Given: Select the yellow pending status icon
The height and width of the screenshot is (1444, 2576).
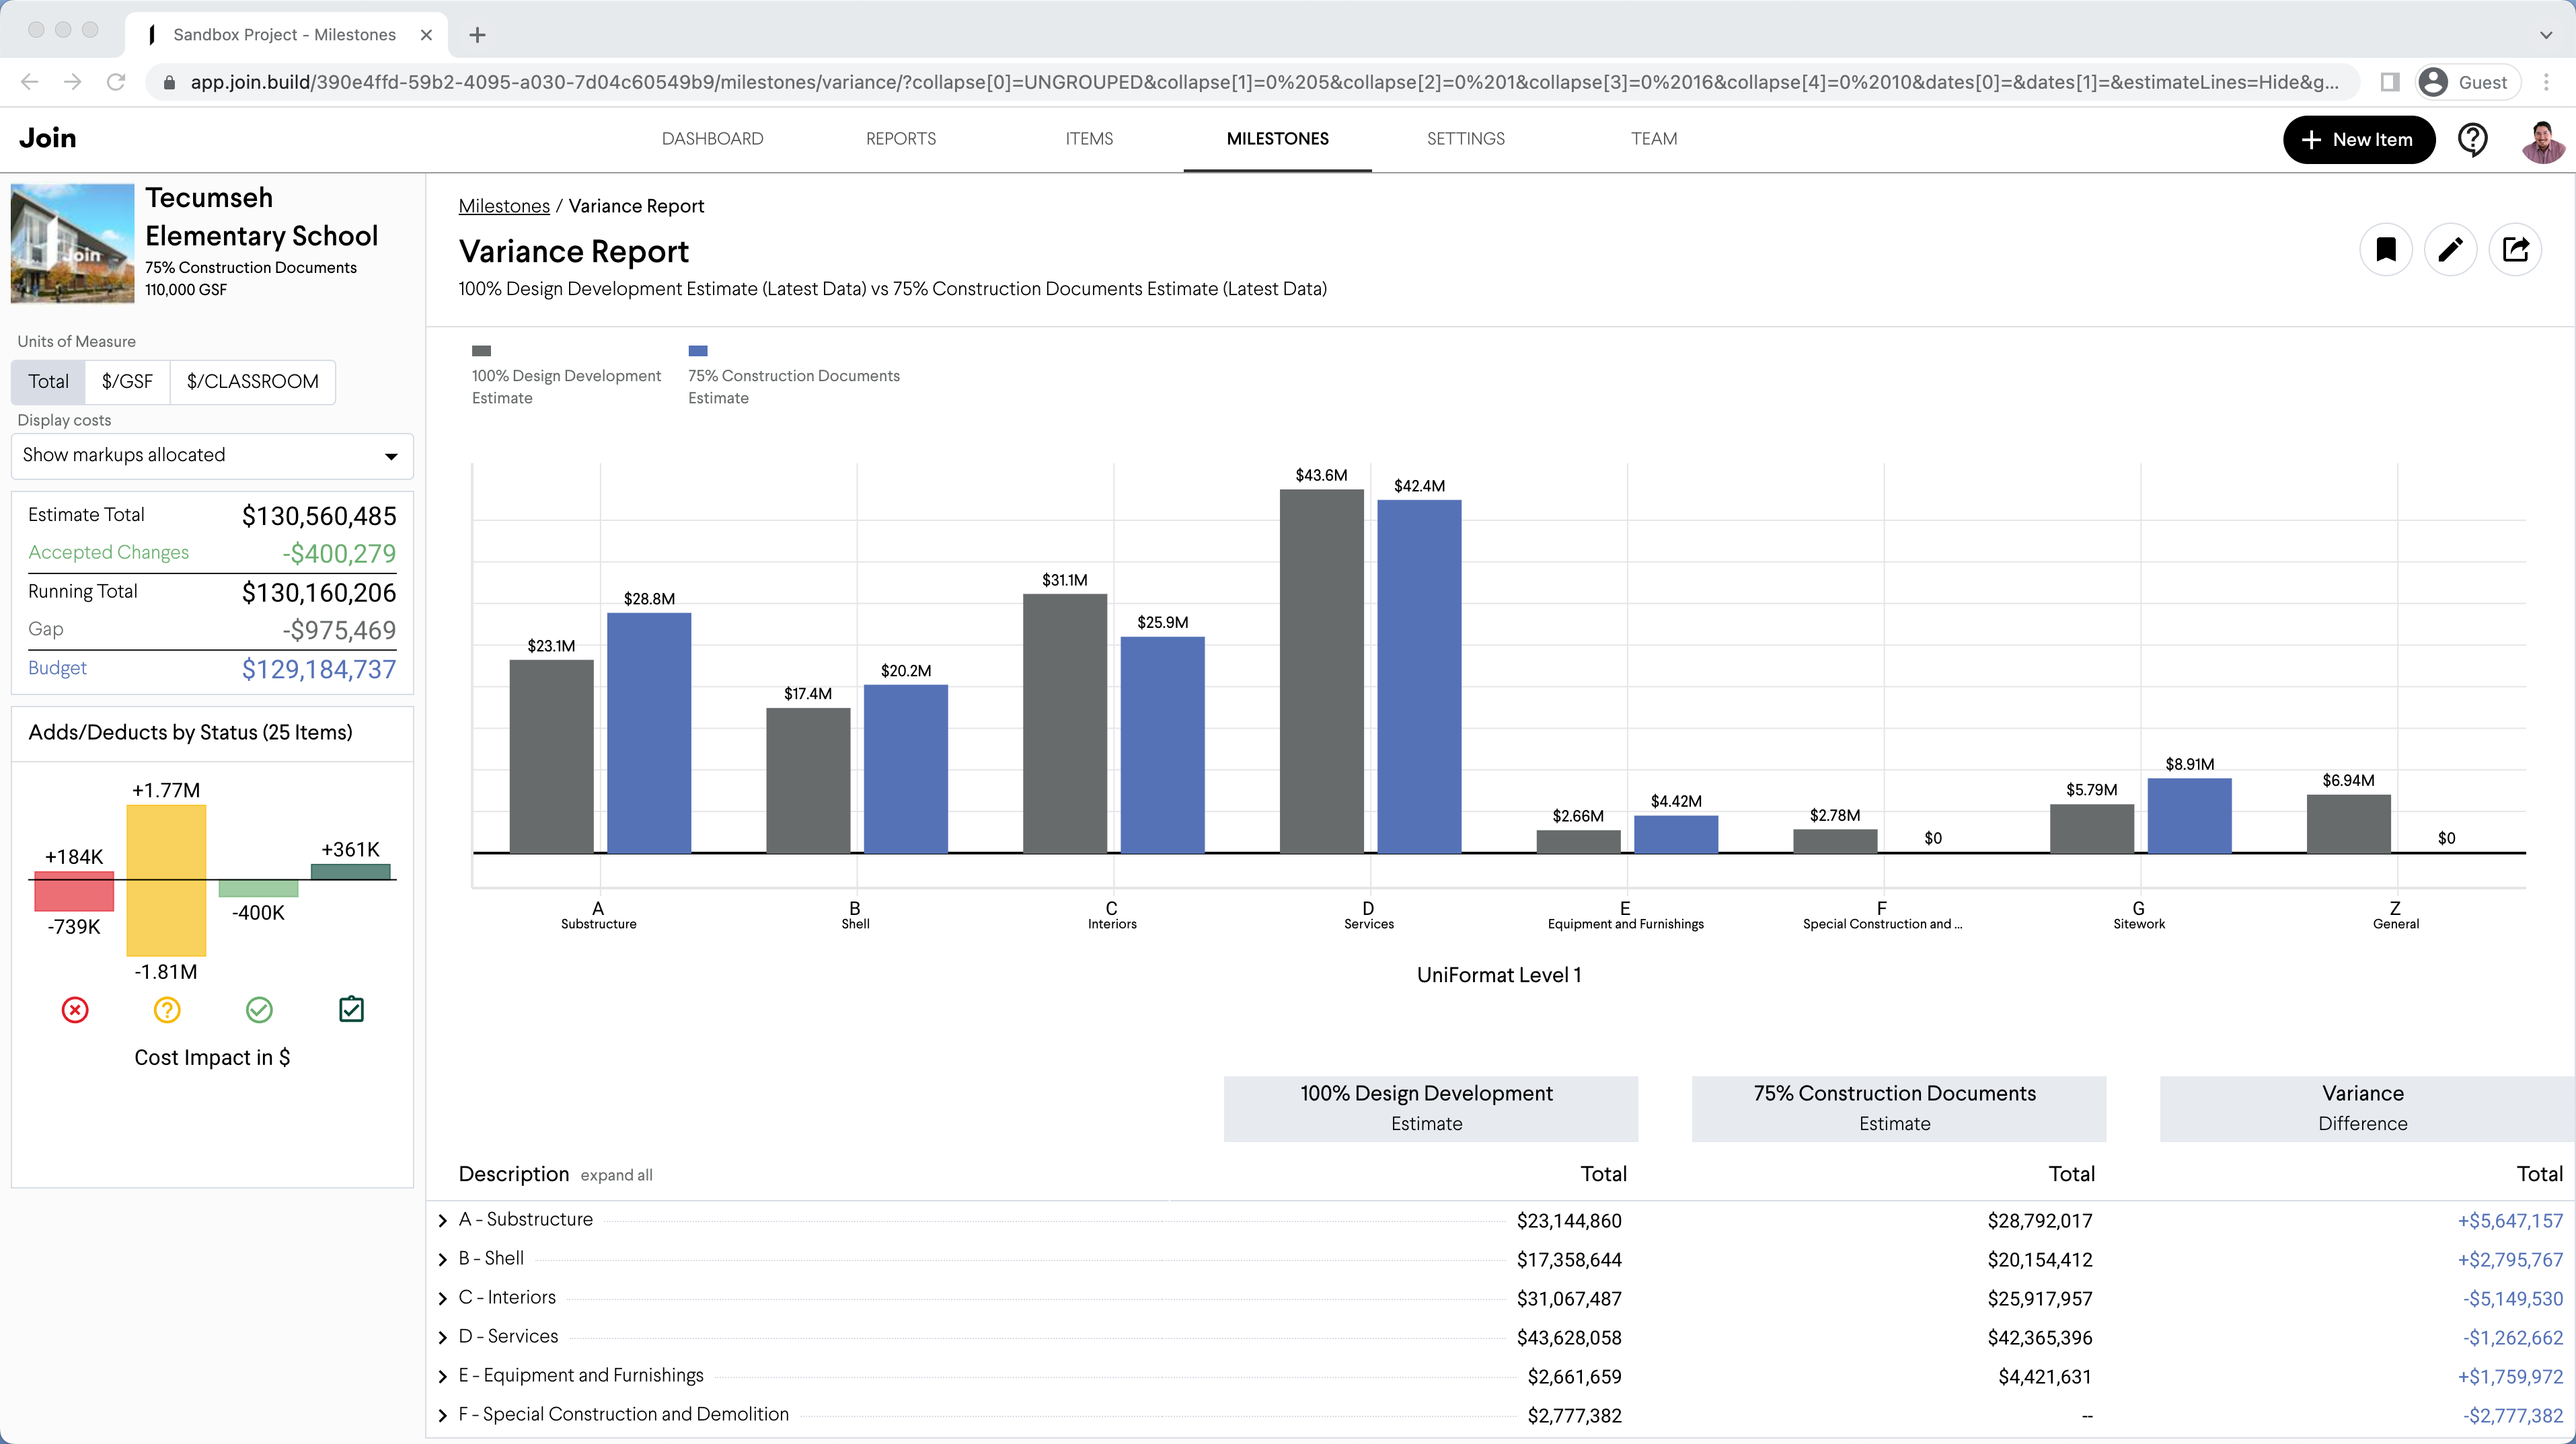Looking at the screenshot, I should pos(167,1010).
